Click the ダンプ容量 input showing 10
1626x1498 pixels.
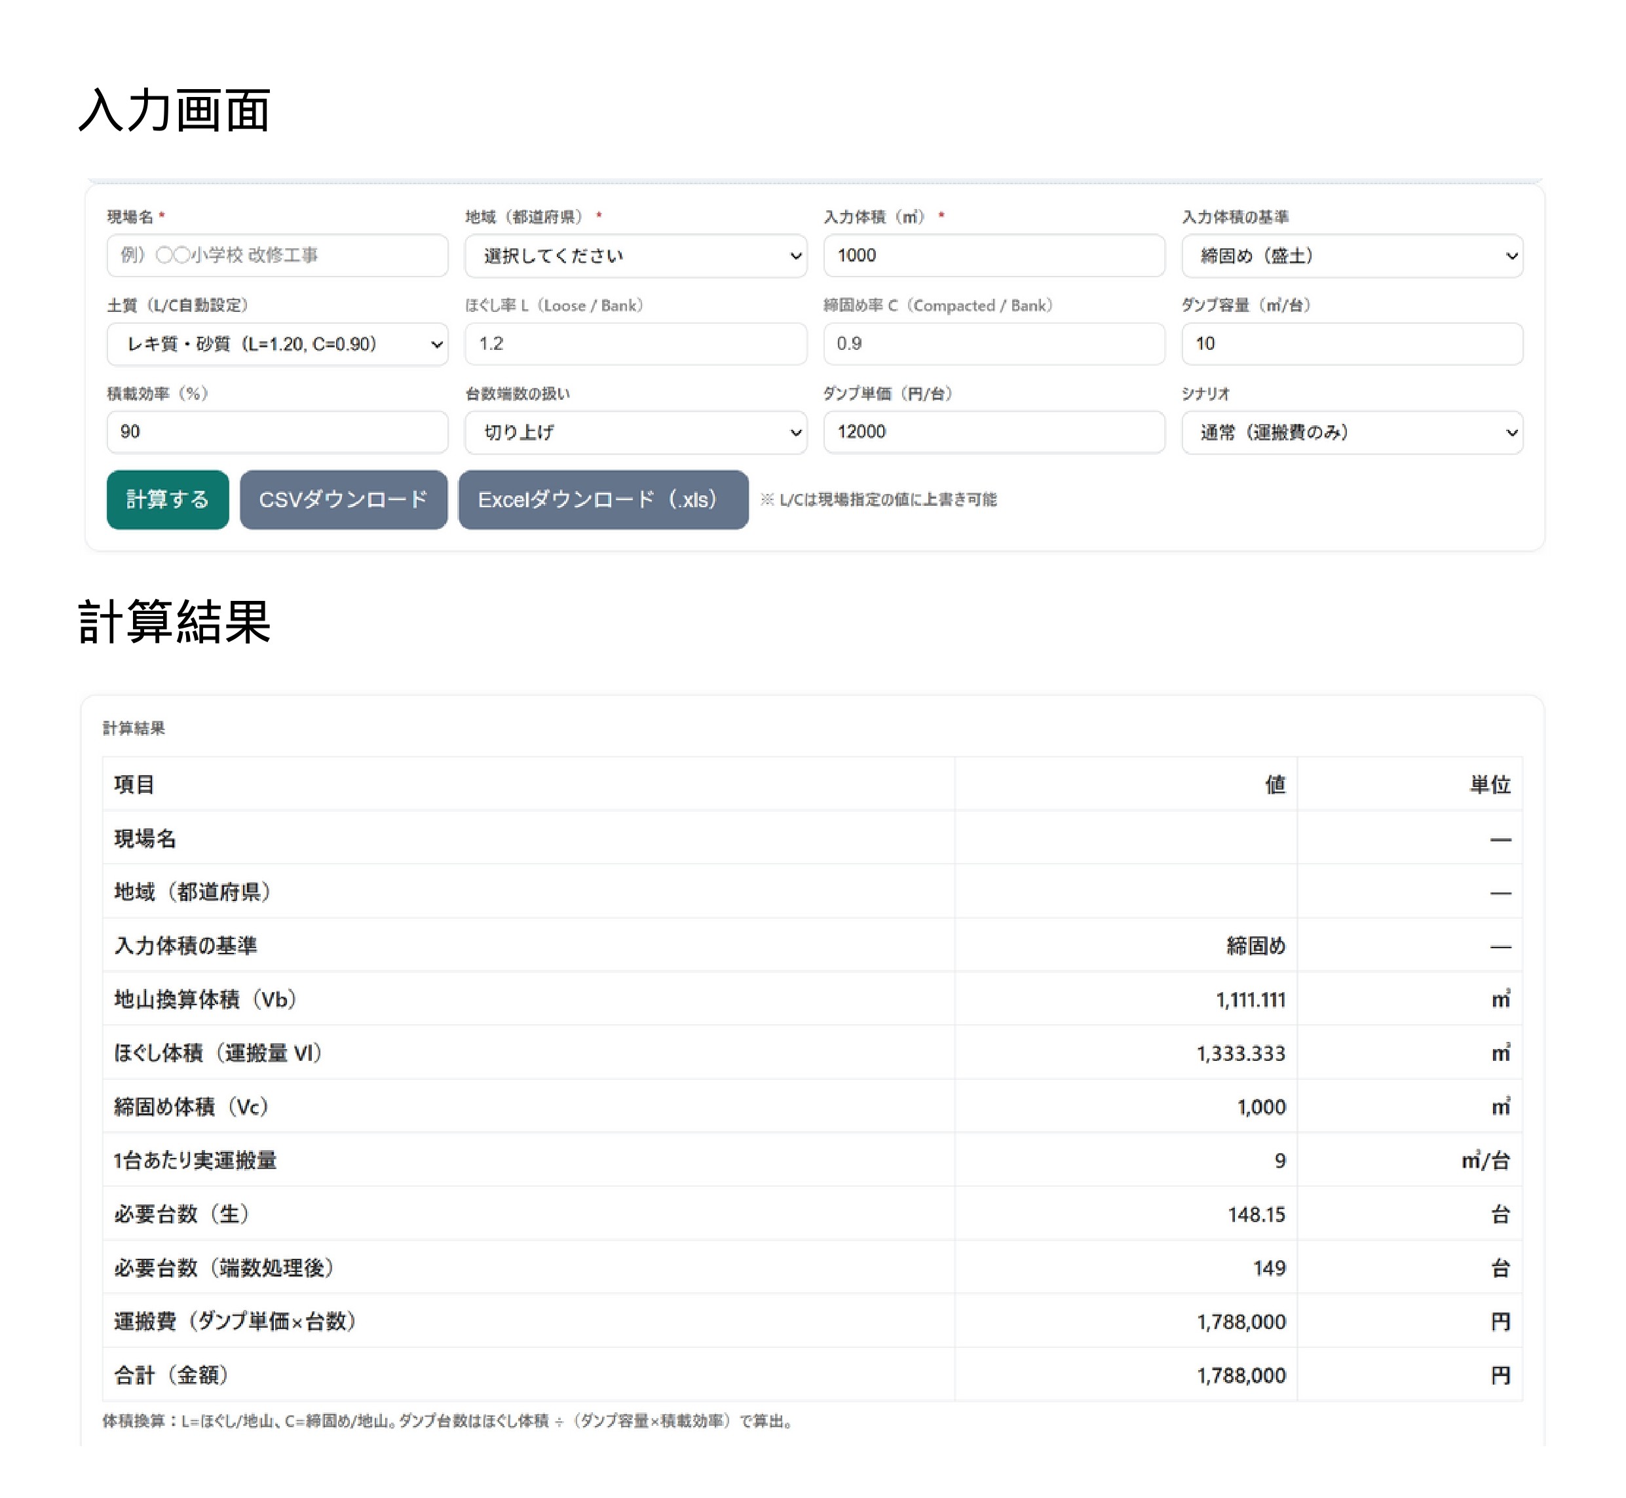point(1352,343)
